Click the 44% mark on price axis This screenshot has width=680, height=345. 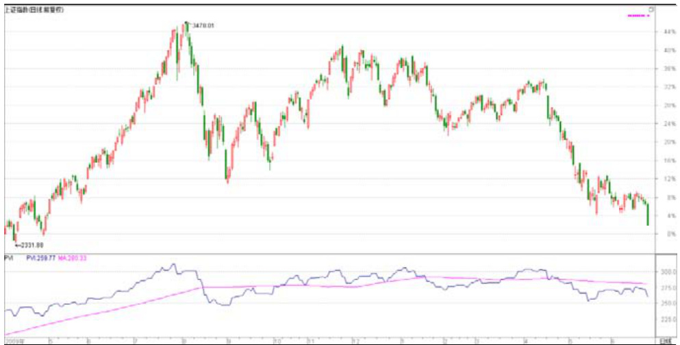click(664, 32)
